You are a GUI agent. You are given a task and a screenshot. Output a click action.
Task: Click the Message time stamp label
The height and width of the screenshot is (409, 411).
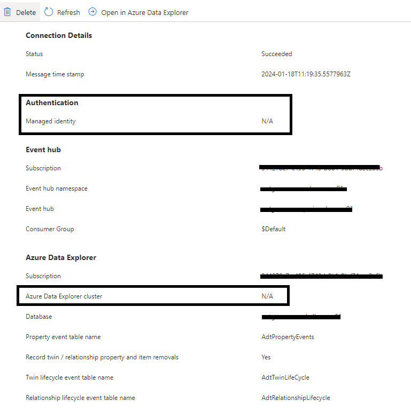pos(55,74)
